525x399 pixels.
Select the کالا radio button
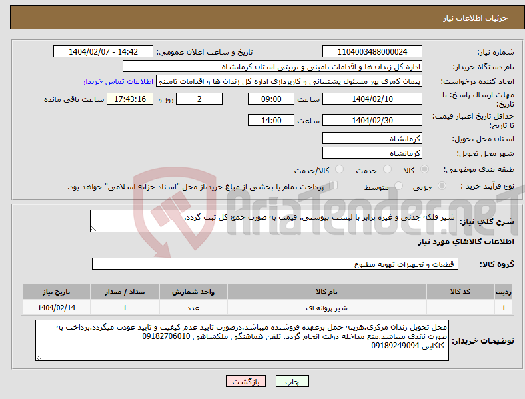click(x=424, y=169)
